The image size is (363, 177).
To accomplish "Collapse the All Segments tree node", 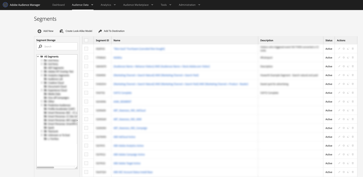I will 38,56.
